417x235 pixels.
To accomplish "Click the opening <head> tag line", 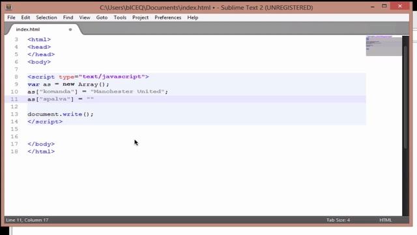I will click(39, 47).
